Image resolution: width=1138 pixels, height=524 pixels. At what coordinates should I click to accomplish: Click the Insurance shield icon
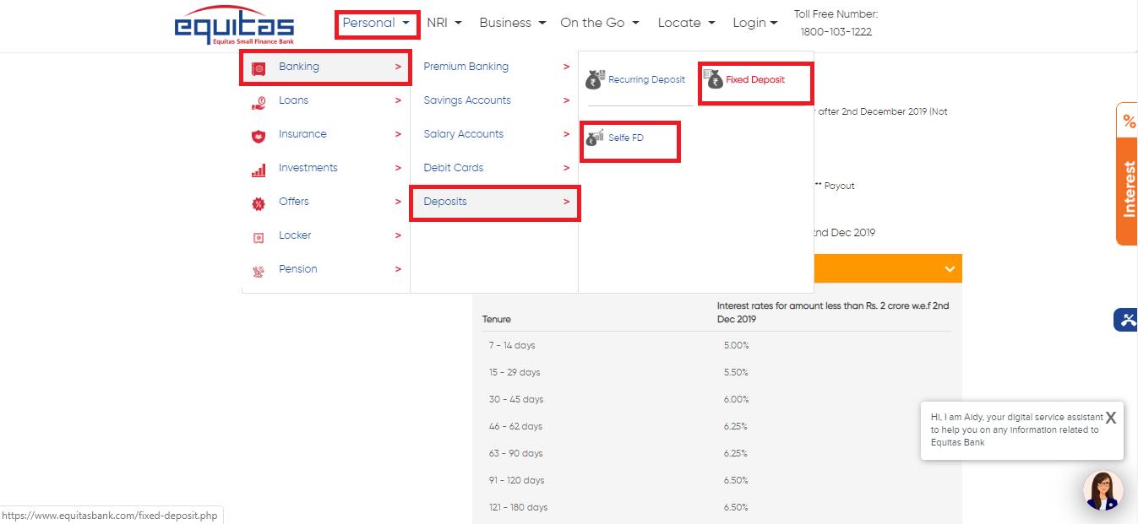point(259,135)
